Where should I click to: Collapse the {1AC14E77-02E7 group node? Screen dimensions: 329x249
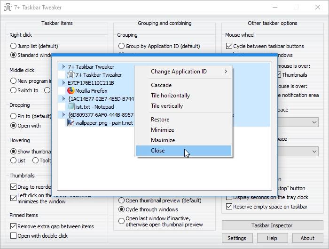pos(64,99)
